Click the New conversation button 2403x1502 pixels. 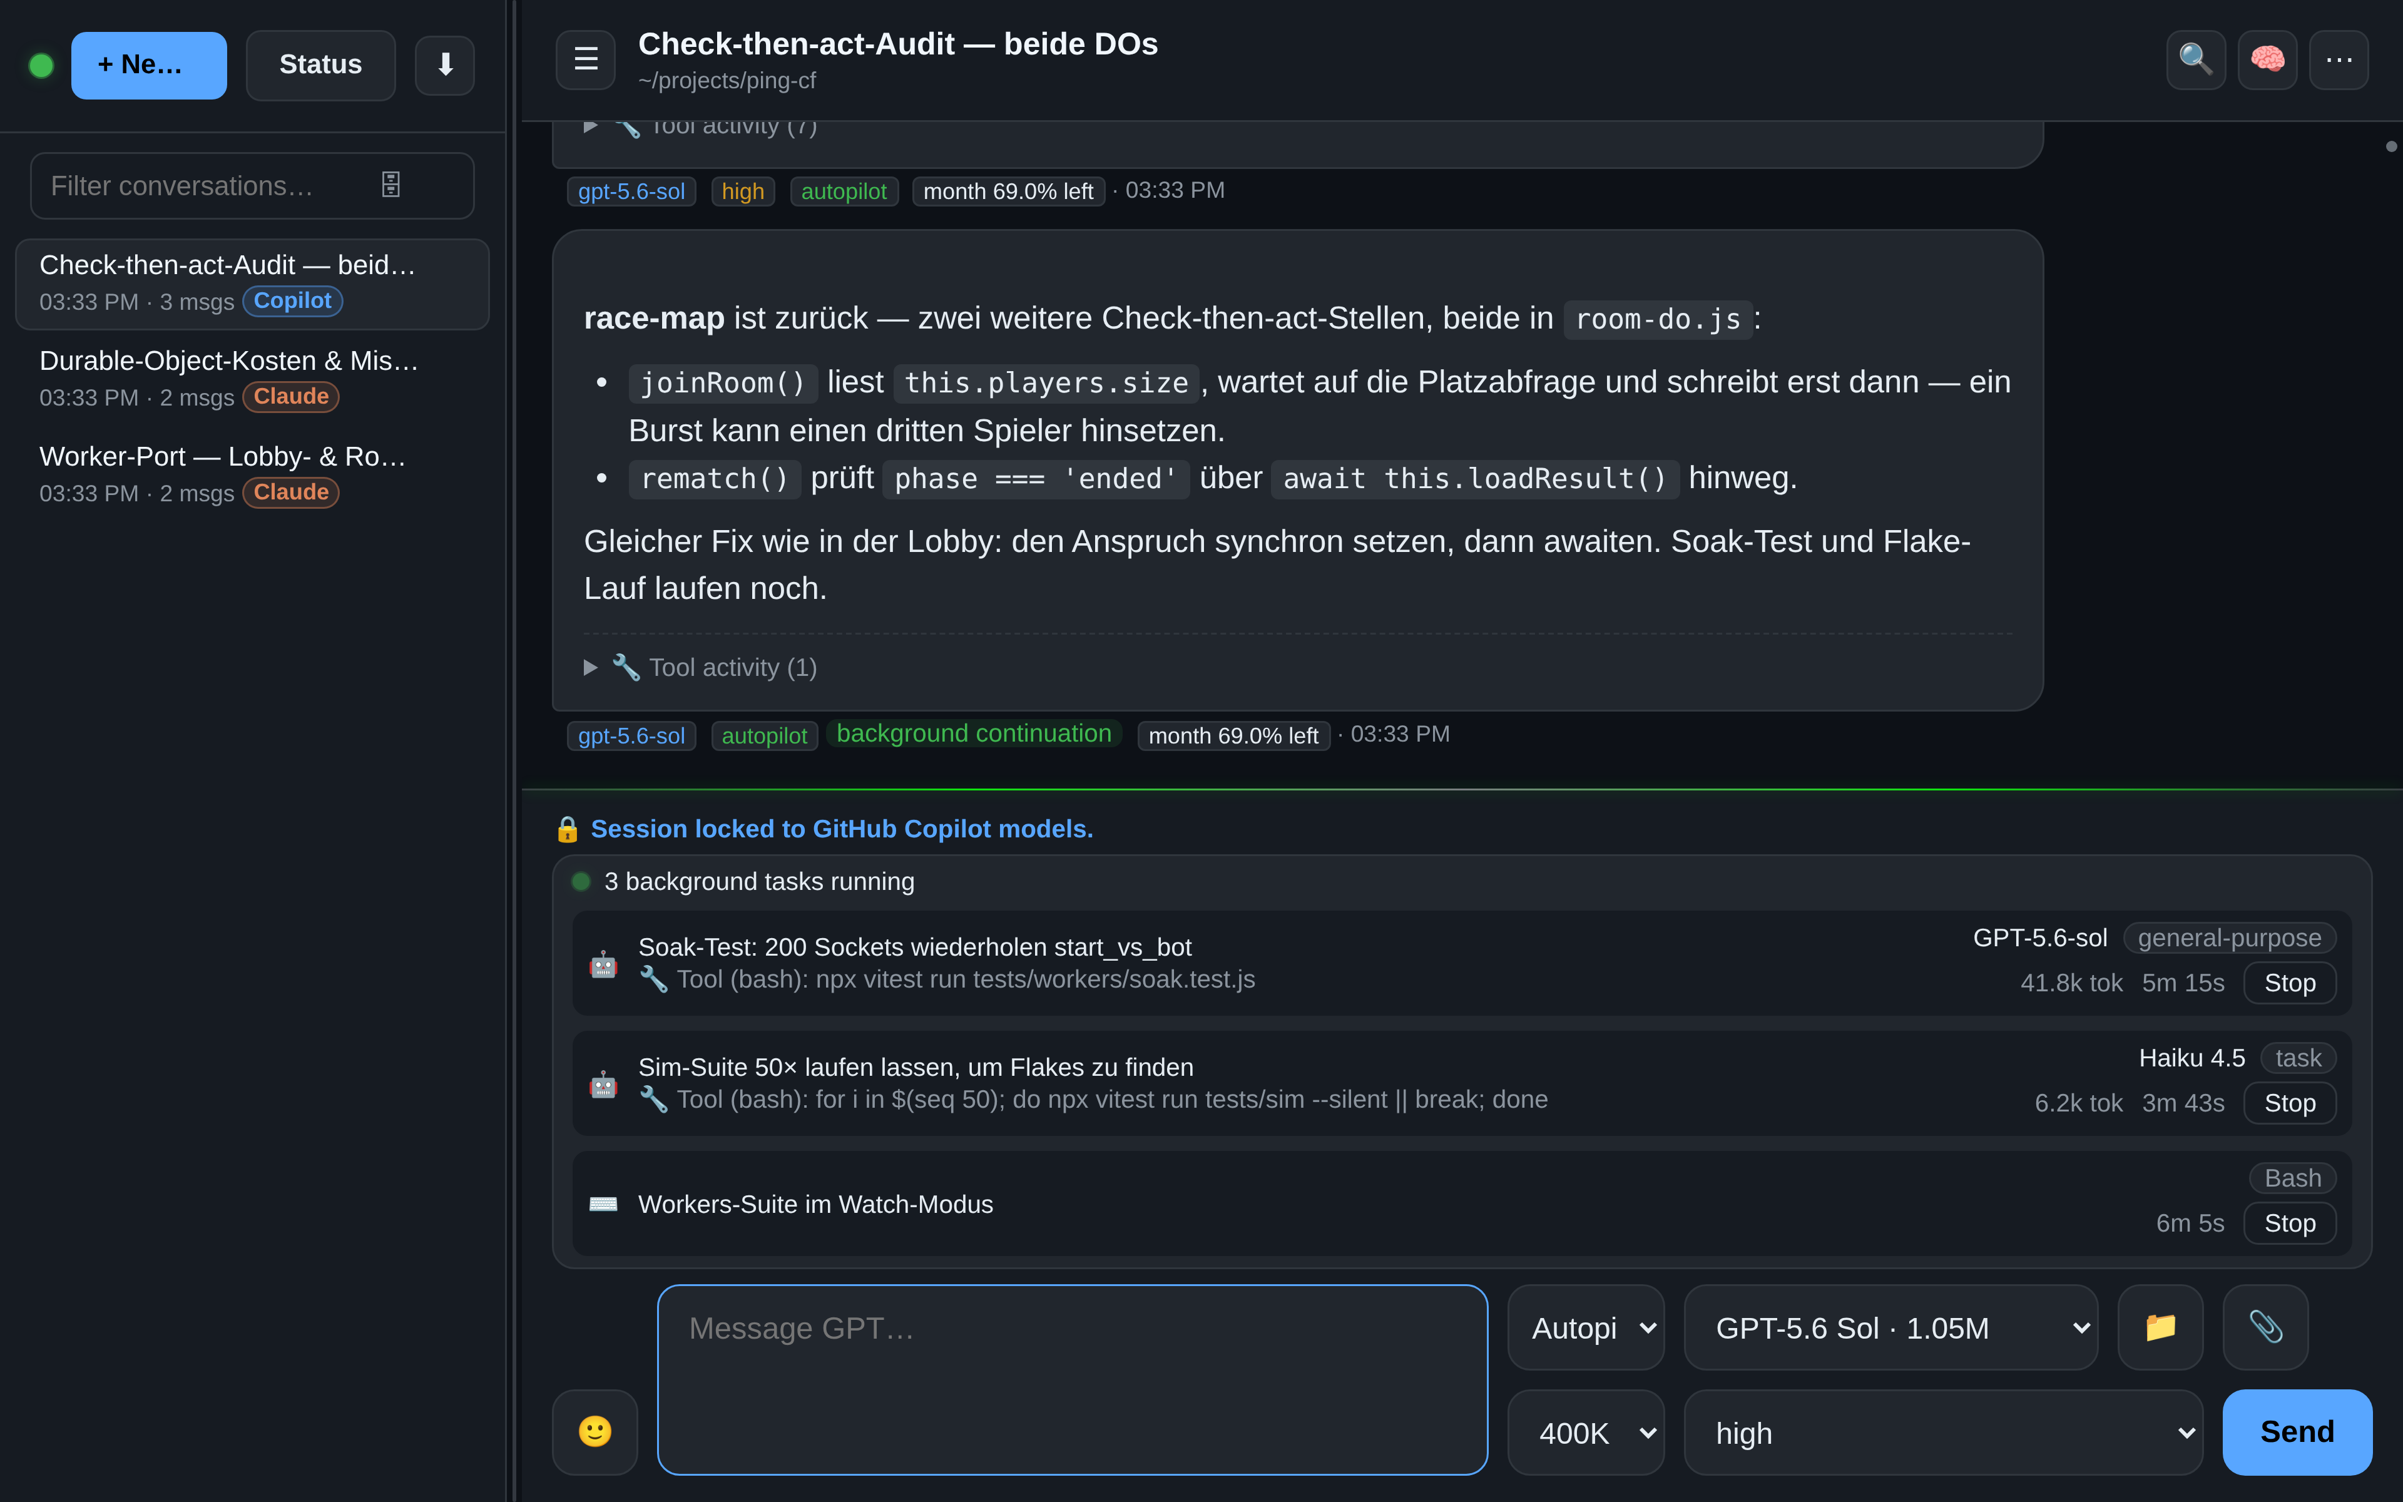pos(149,64)
